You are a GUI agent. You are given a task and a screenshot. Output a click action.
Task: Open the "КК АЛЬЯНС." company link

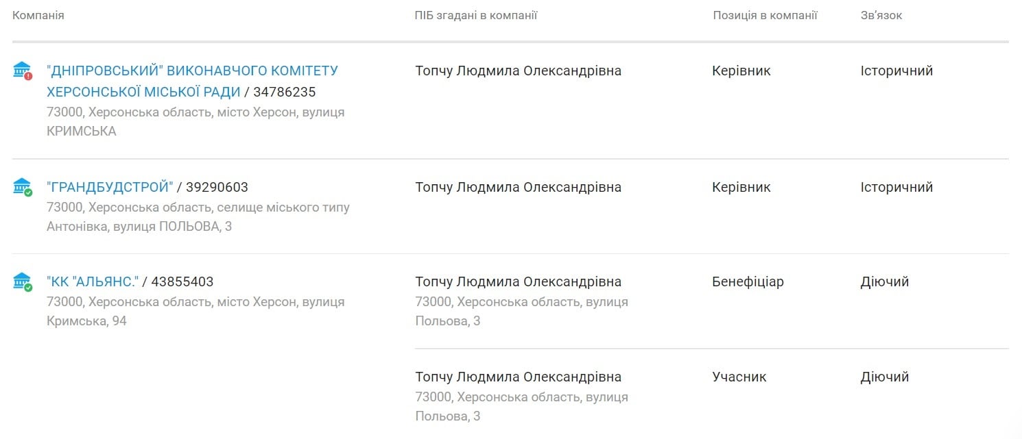click(x=93, y=281)
